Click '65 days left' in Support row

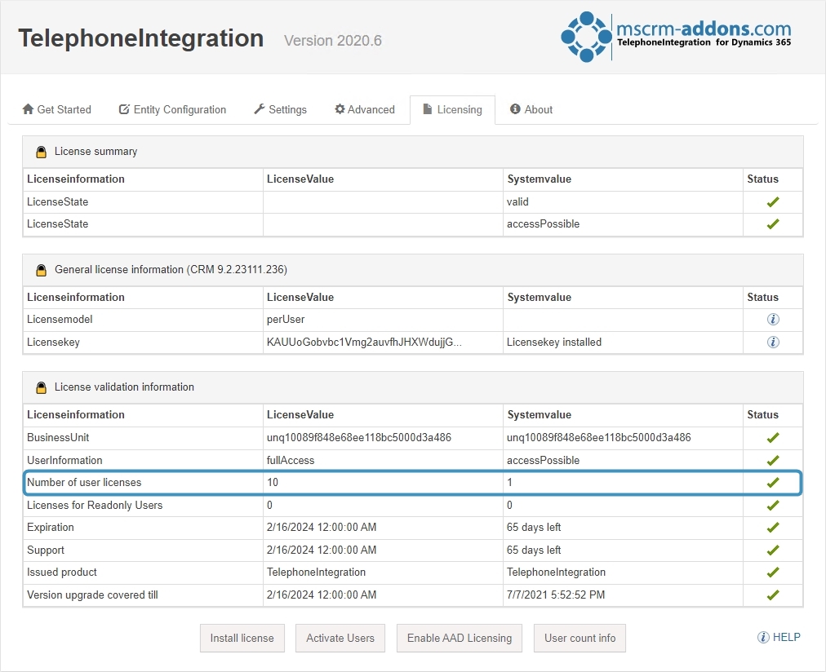coord(534,550)
